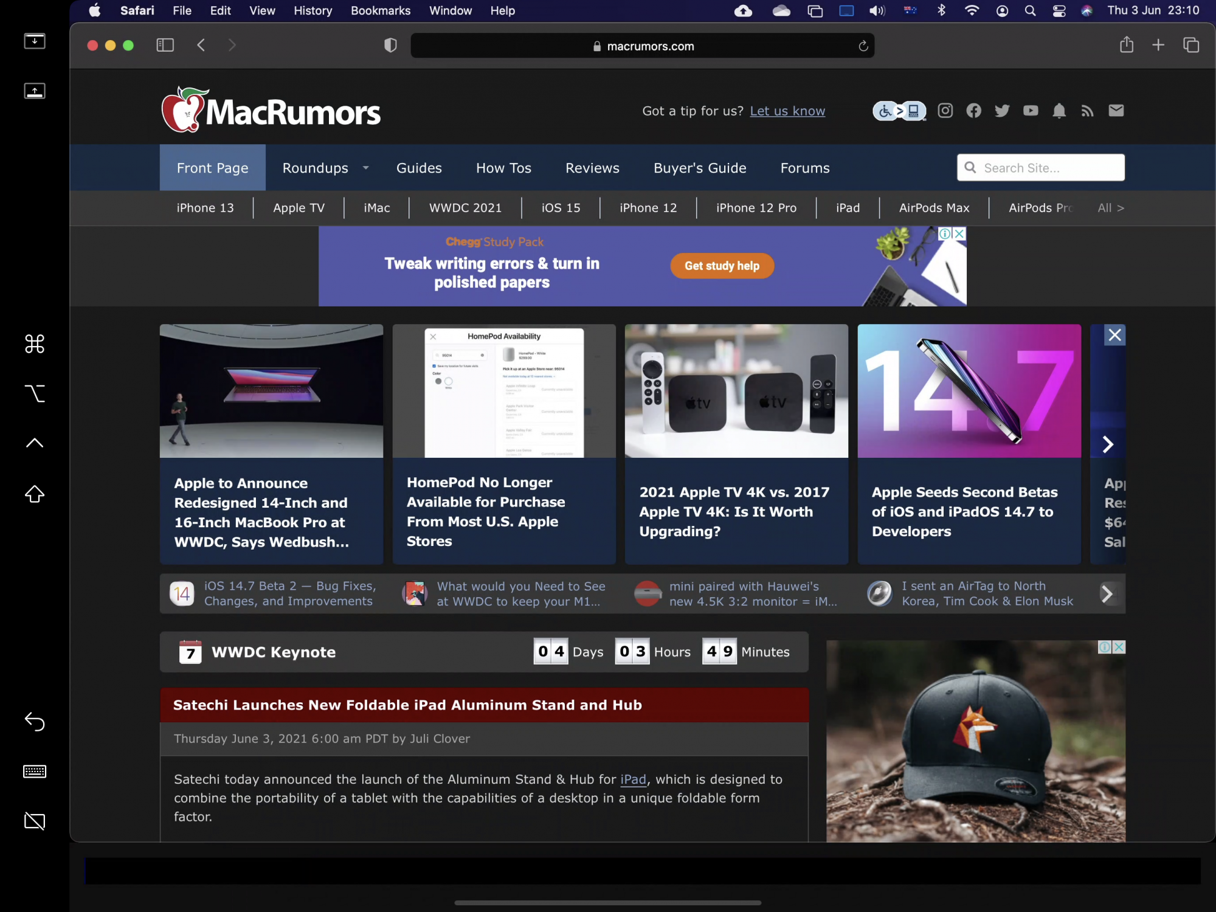Open the RSS feed icon

[x=1087, y=111]
